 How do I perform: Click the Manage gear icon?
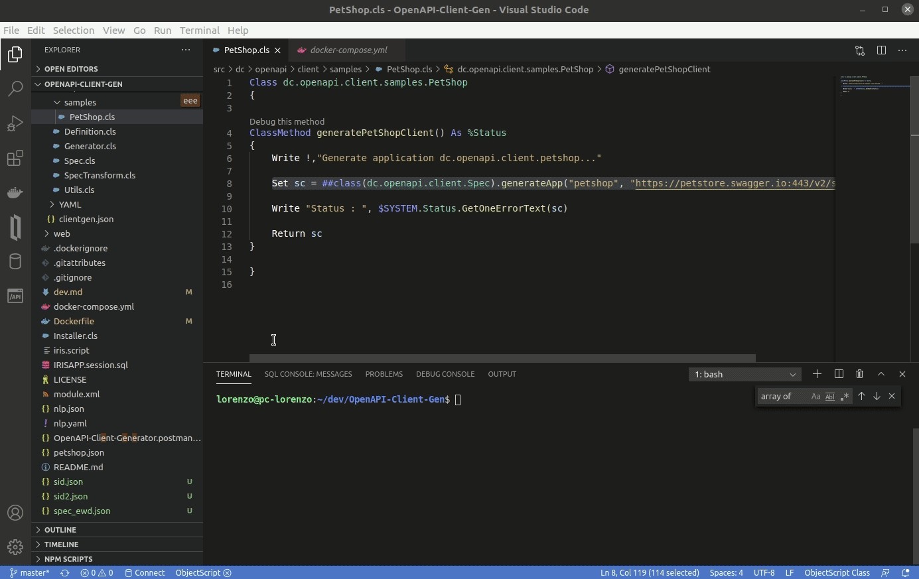[x=15, y=547]
